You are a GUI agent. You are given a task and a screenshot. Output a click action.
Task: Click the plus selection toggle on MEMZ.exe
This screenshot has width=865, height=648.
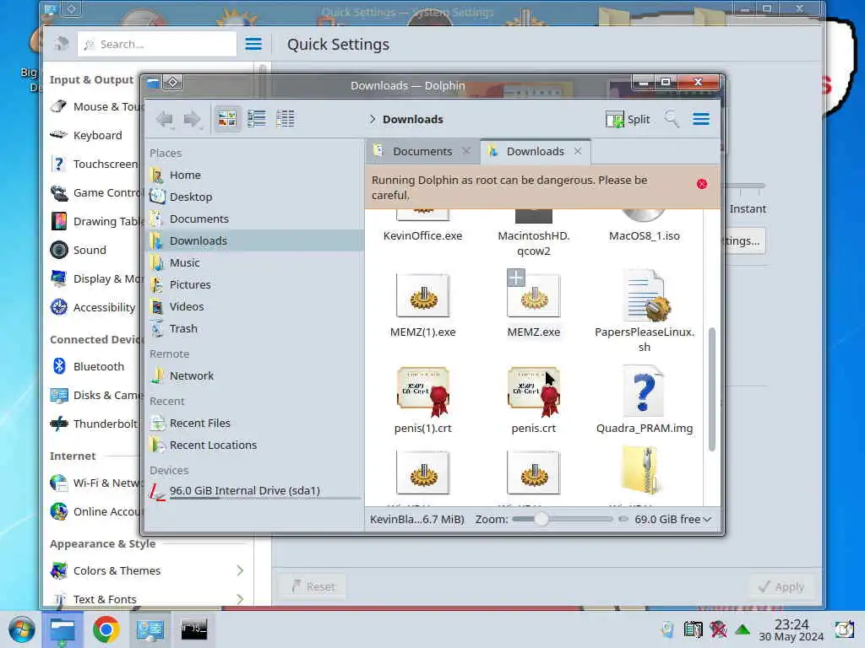516,278
